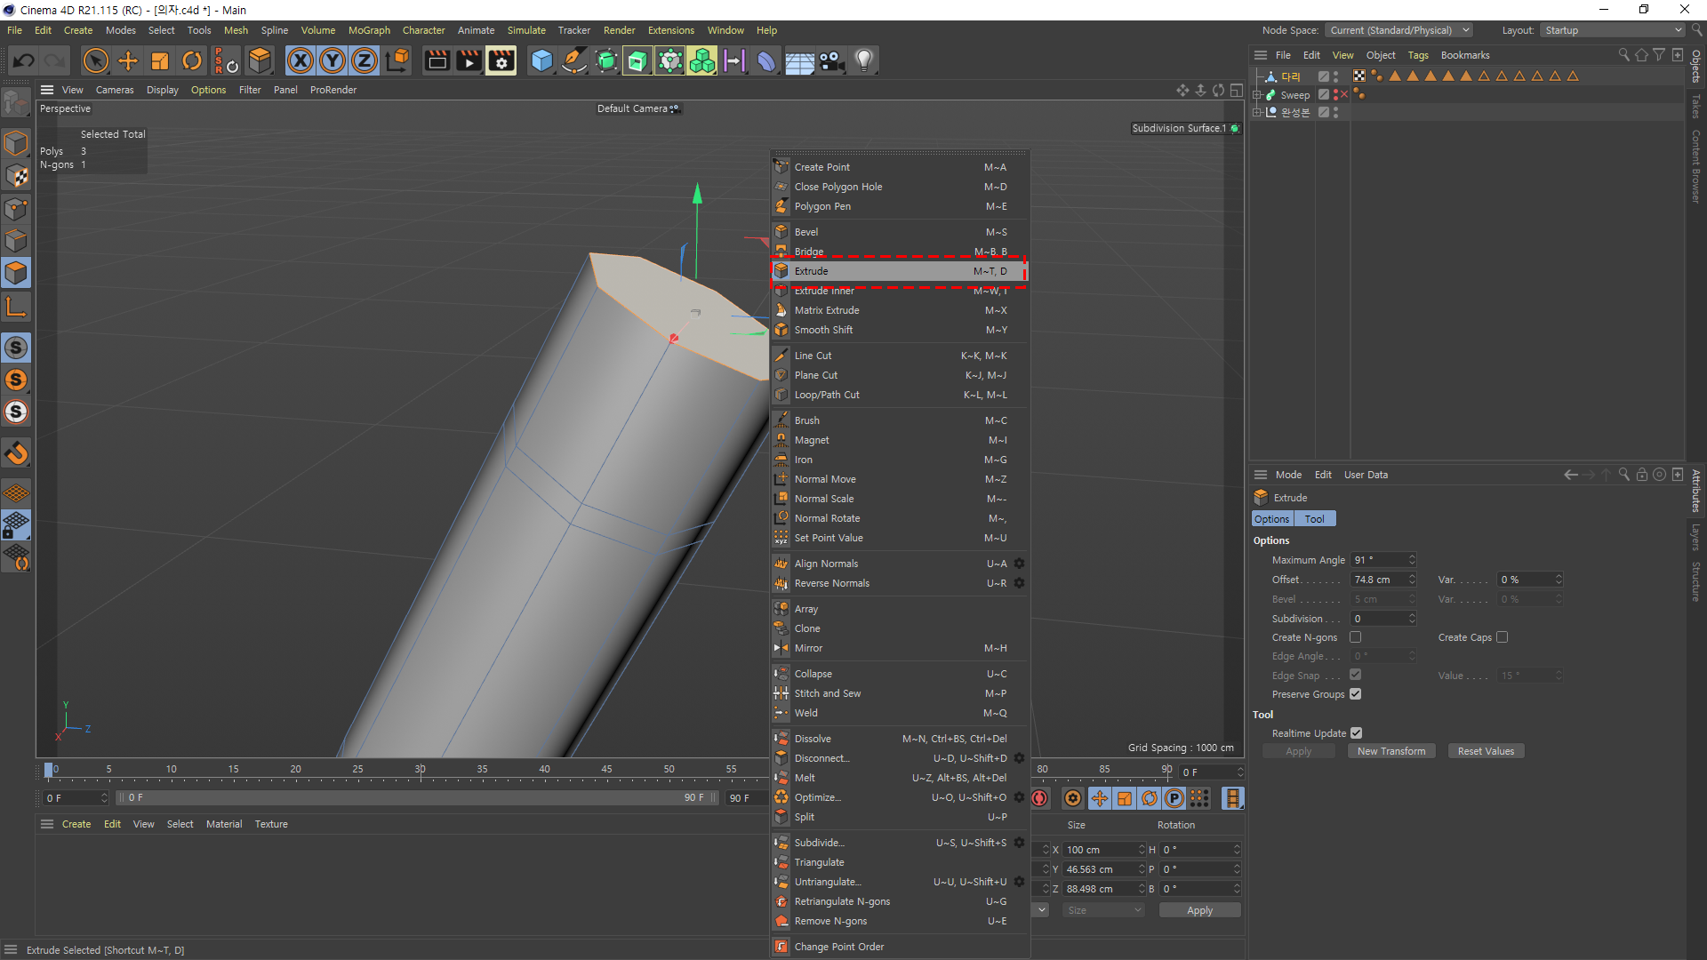Open the Node Space dropdown

pos(1398,30)
